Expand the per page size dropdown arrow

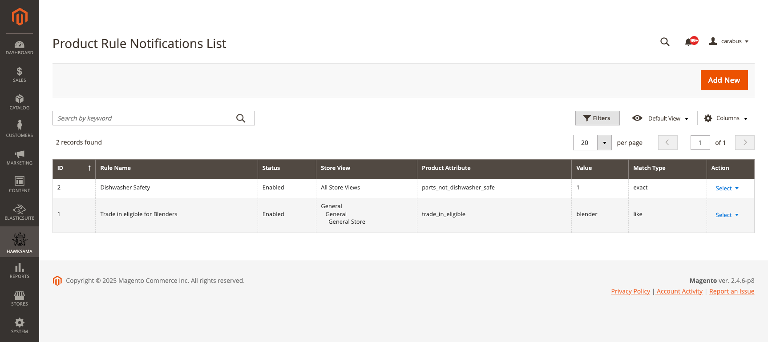point(604,143)
